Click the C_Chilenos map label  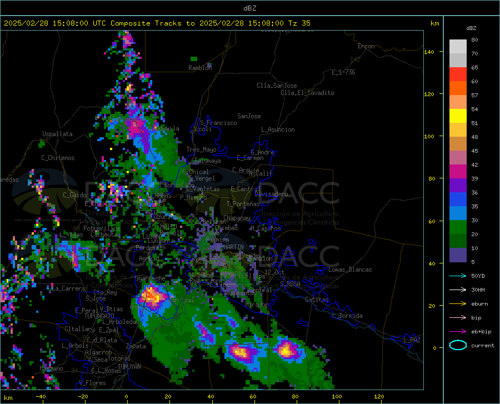click(x=58, y=158)
